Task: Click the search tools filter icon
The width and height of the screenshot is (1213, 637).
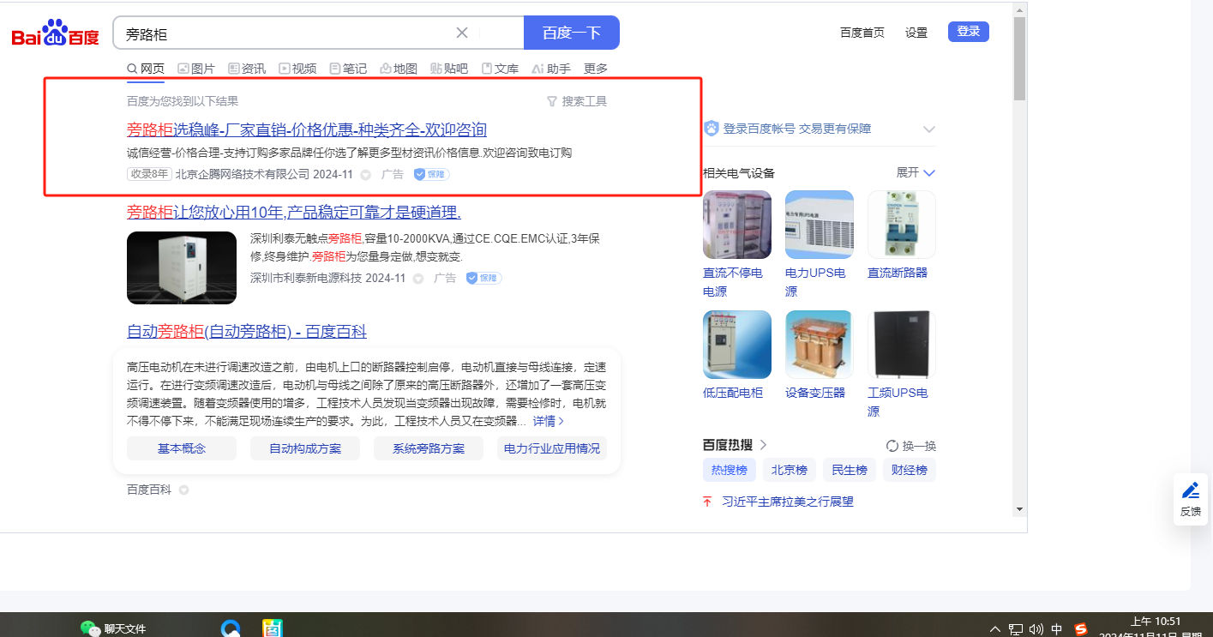Action: 552,101
